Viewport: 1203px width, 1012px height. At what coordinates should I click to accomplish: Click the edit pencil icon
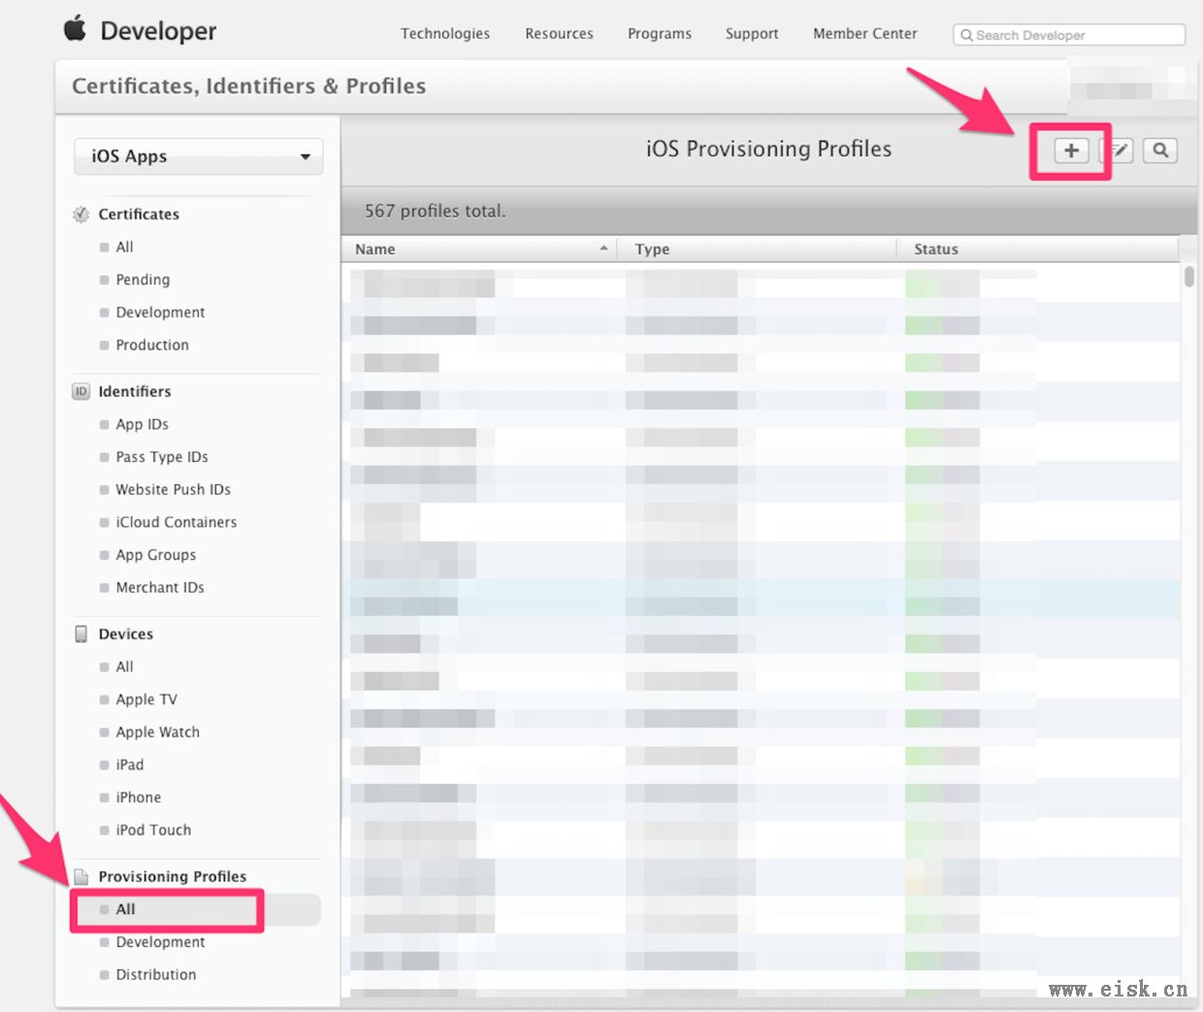coord(1119,150)
